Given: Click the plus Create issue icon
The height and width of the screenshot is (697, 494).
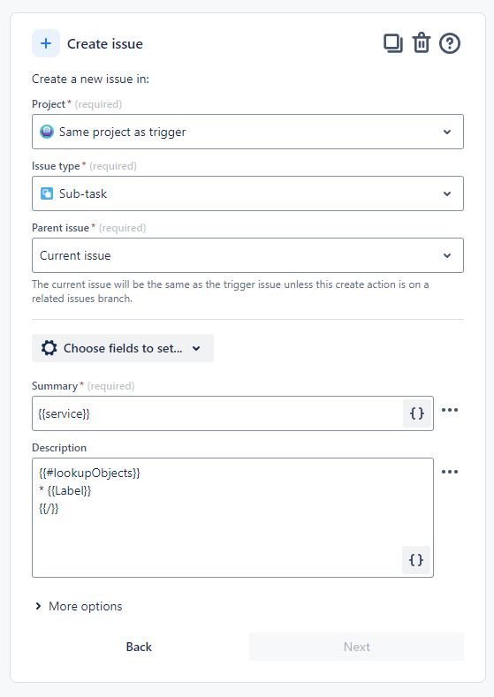Looking at the screenshot, I should pos(46,43).
